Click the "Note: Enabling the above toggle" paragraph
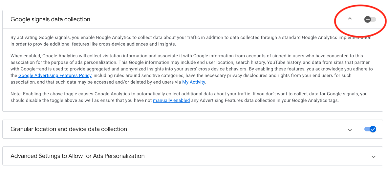The width and height of the screenshot is (388, 173). (x=189, y=97)
